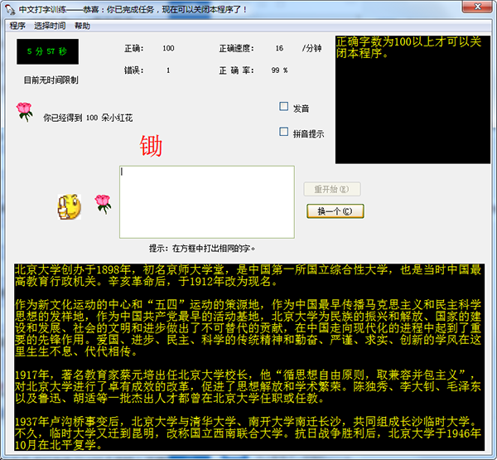
Task: Close the typing trainer window
Action: [x=478, y=7]
